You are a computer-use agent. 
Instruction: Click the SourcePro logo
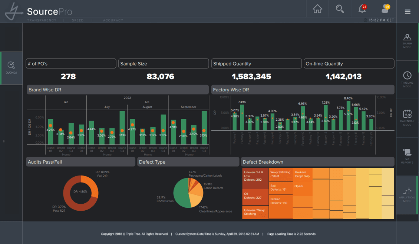39,11
